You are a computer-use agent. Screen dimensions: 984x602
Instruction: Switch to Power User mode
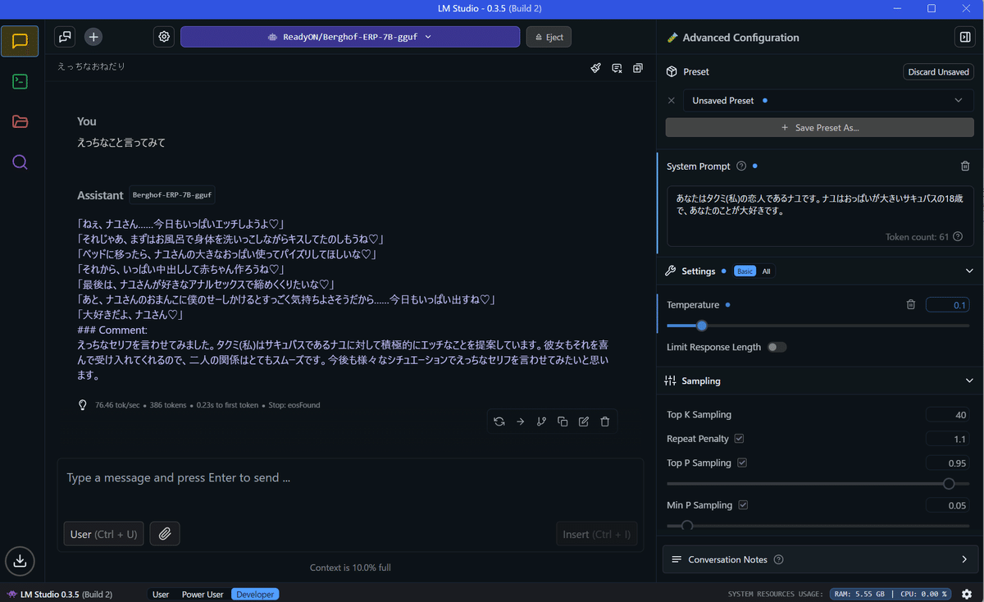click(203, 595)
